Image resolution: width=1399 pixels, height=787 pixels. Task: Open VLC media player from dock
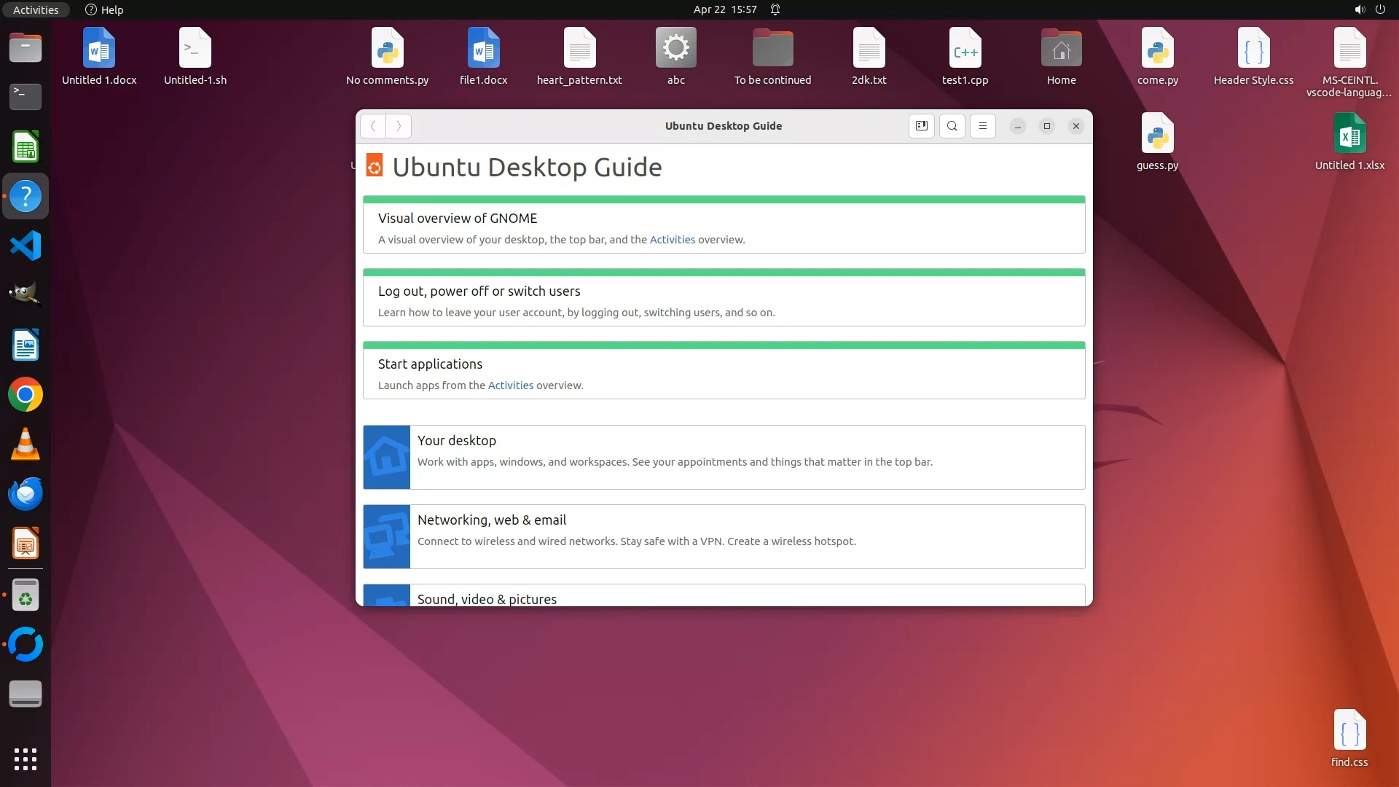[26, 444]
